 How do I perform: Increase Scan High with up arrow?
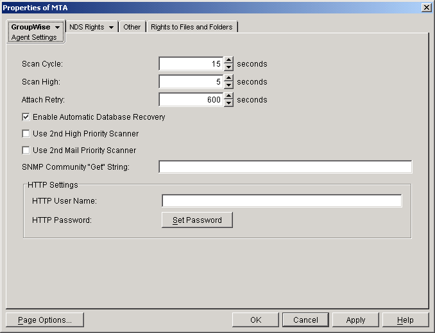pos(228,78)
